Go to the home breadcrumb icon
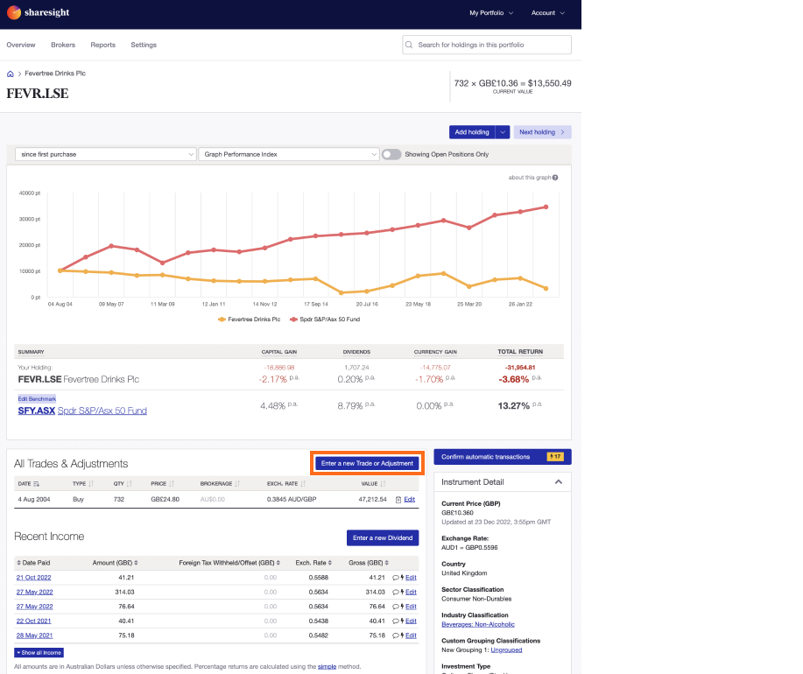Viewport: 803px width, 674px height. click(11, 74)
